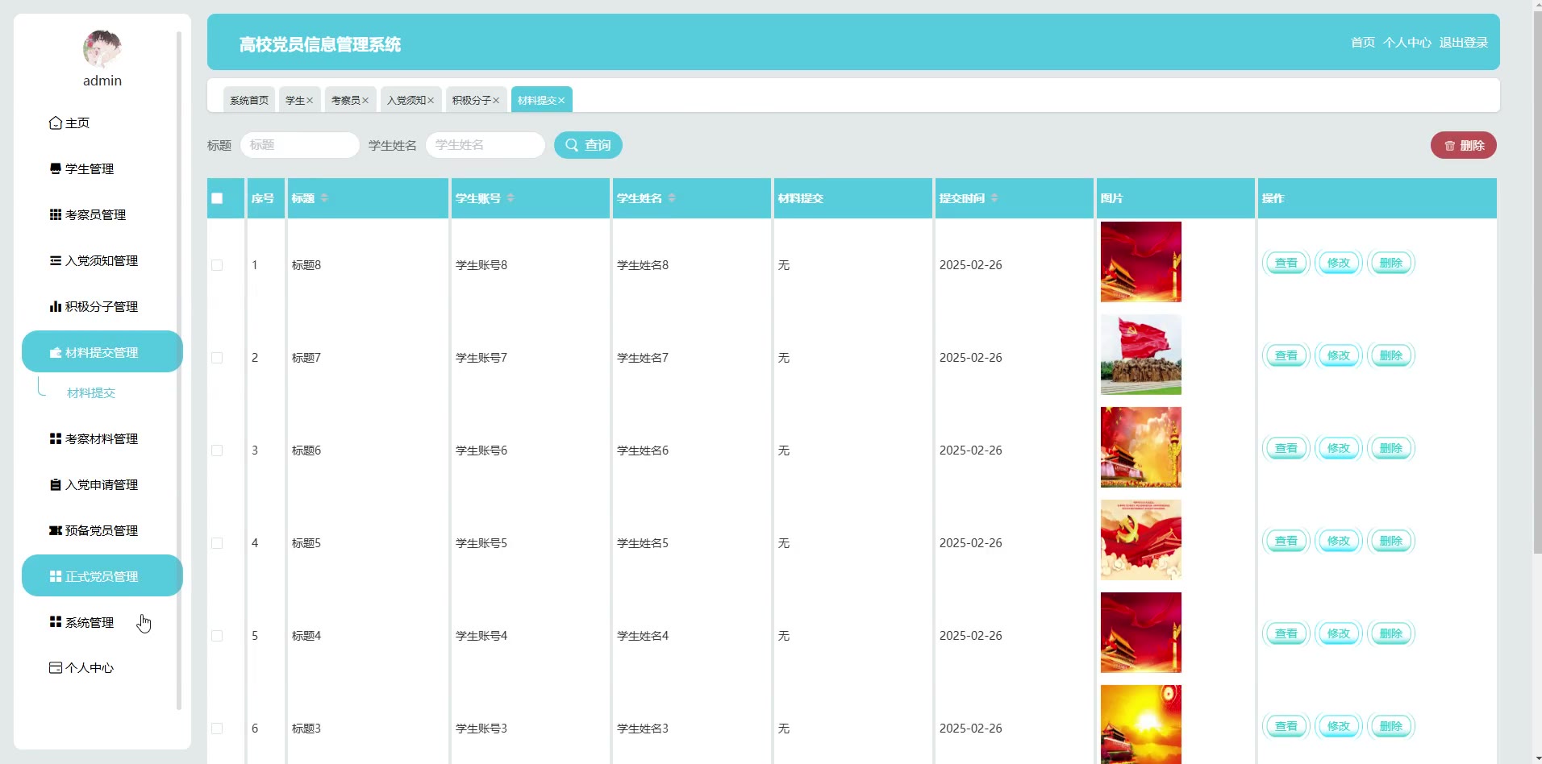The height and width of the screenshot is (764, 1542).
Task: Click the red 删除 batch delete button
Action: click(x=1464, y=145)
